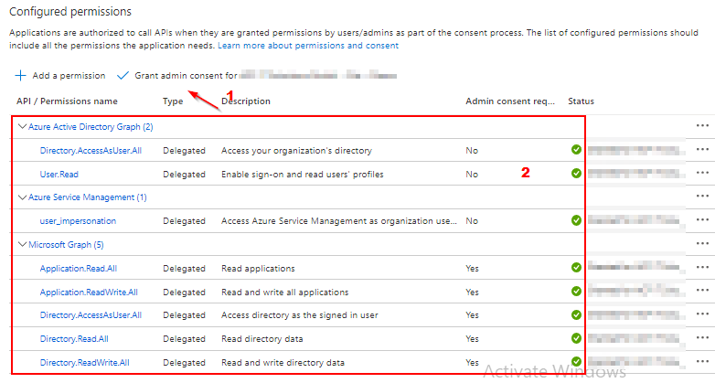Click the Status column header
Viewport: 715px width, 383px height.
tap(581, 101)
